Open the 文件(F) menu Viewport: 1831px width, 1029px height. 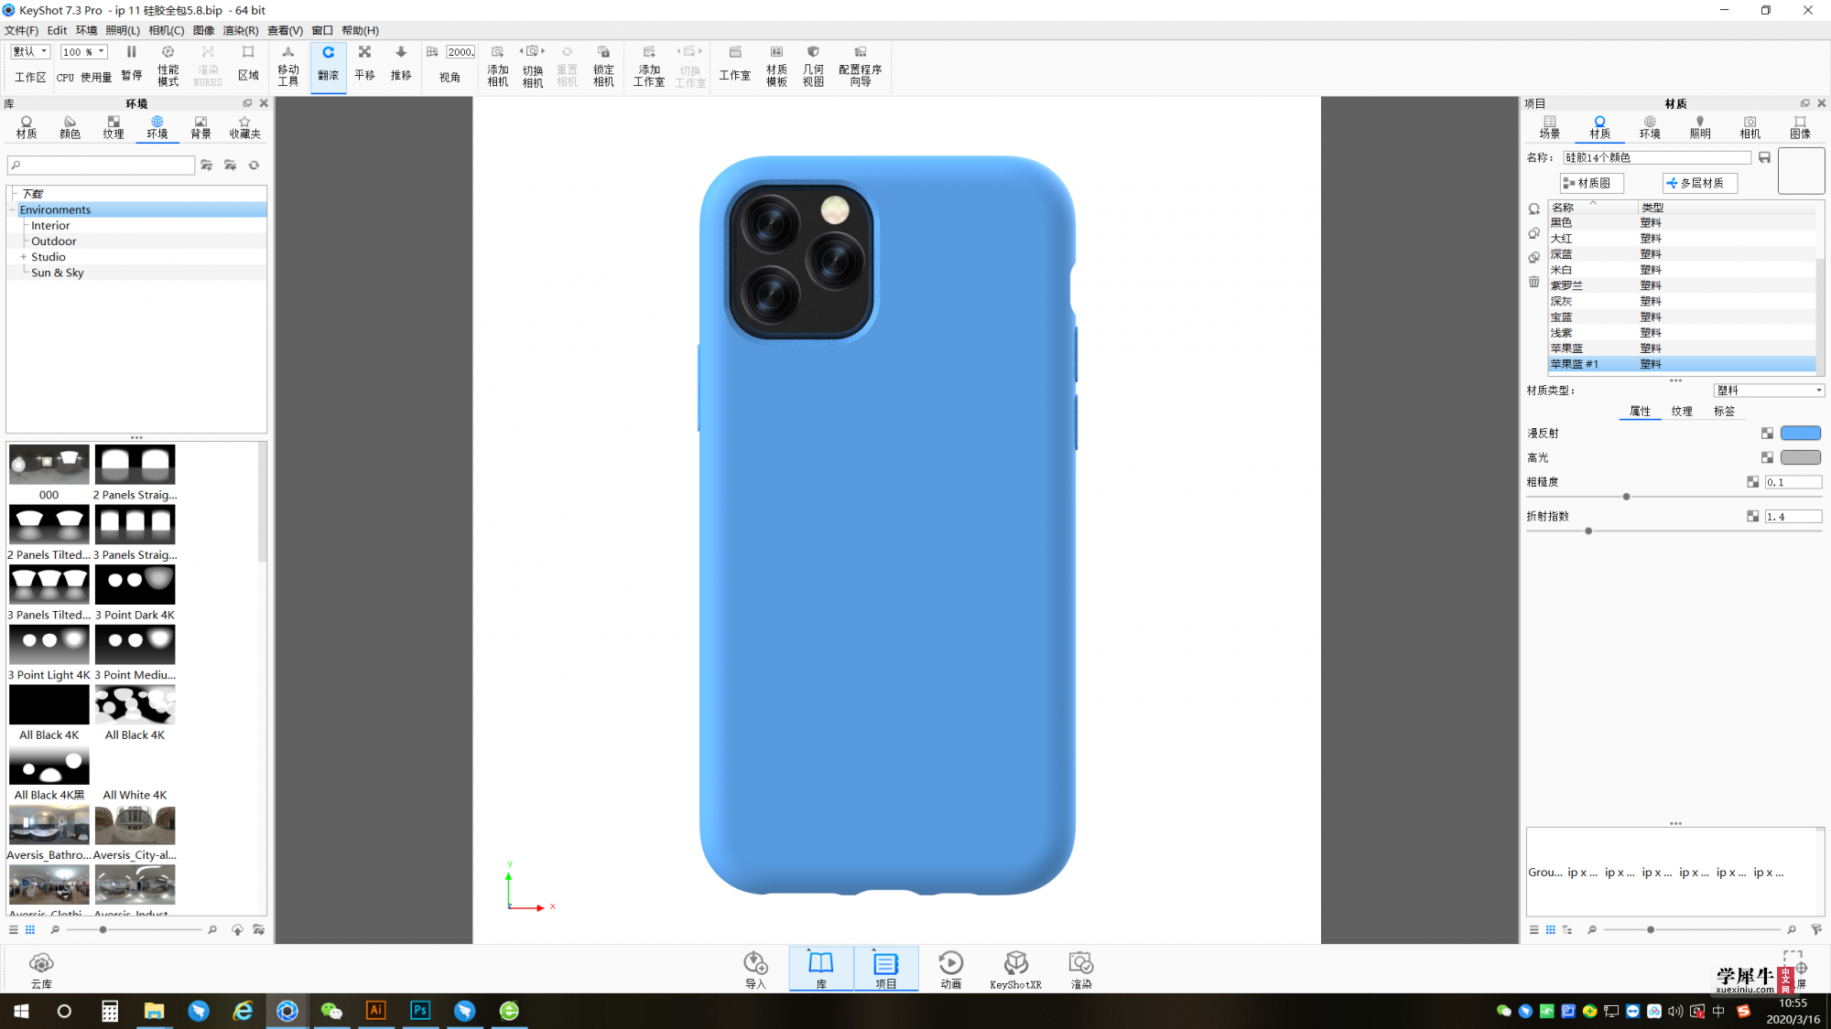21,30
